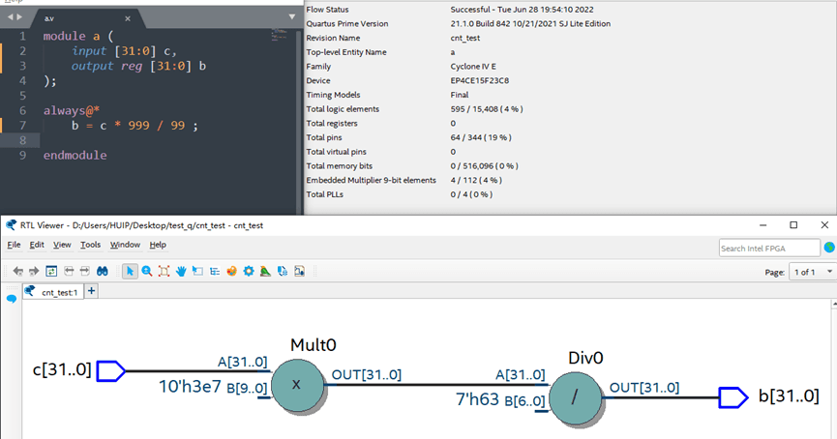Go to the previous page icon
Viewport: 837px width, 439px height.
click(x=69, y=272)
